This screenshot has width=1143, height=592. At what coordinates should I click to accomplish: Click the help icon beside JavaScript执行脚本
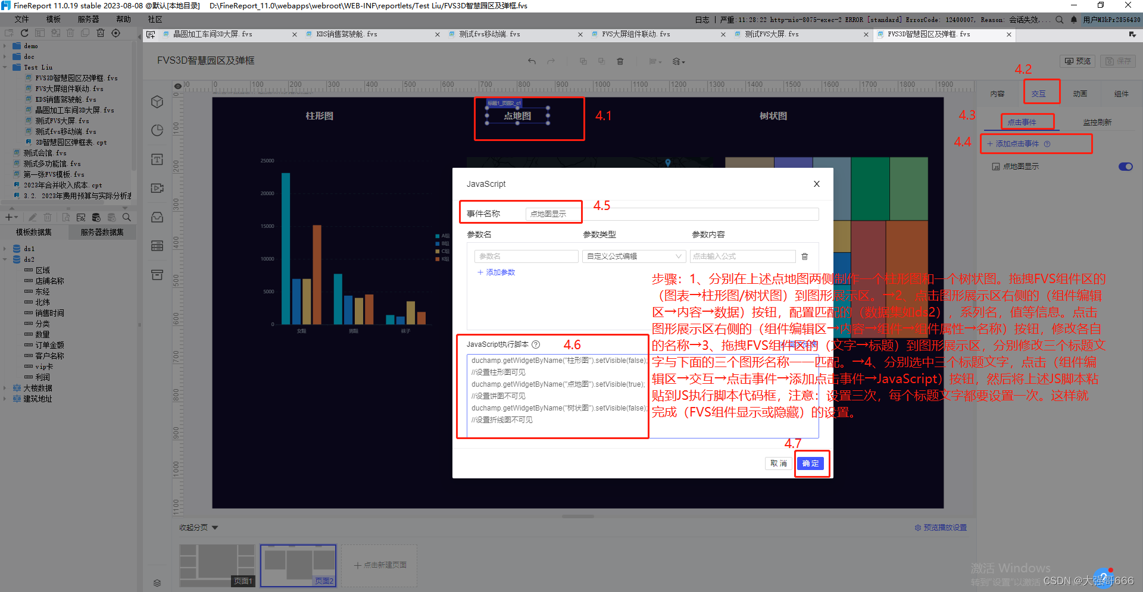pos(536,344)
